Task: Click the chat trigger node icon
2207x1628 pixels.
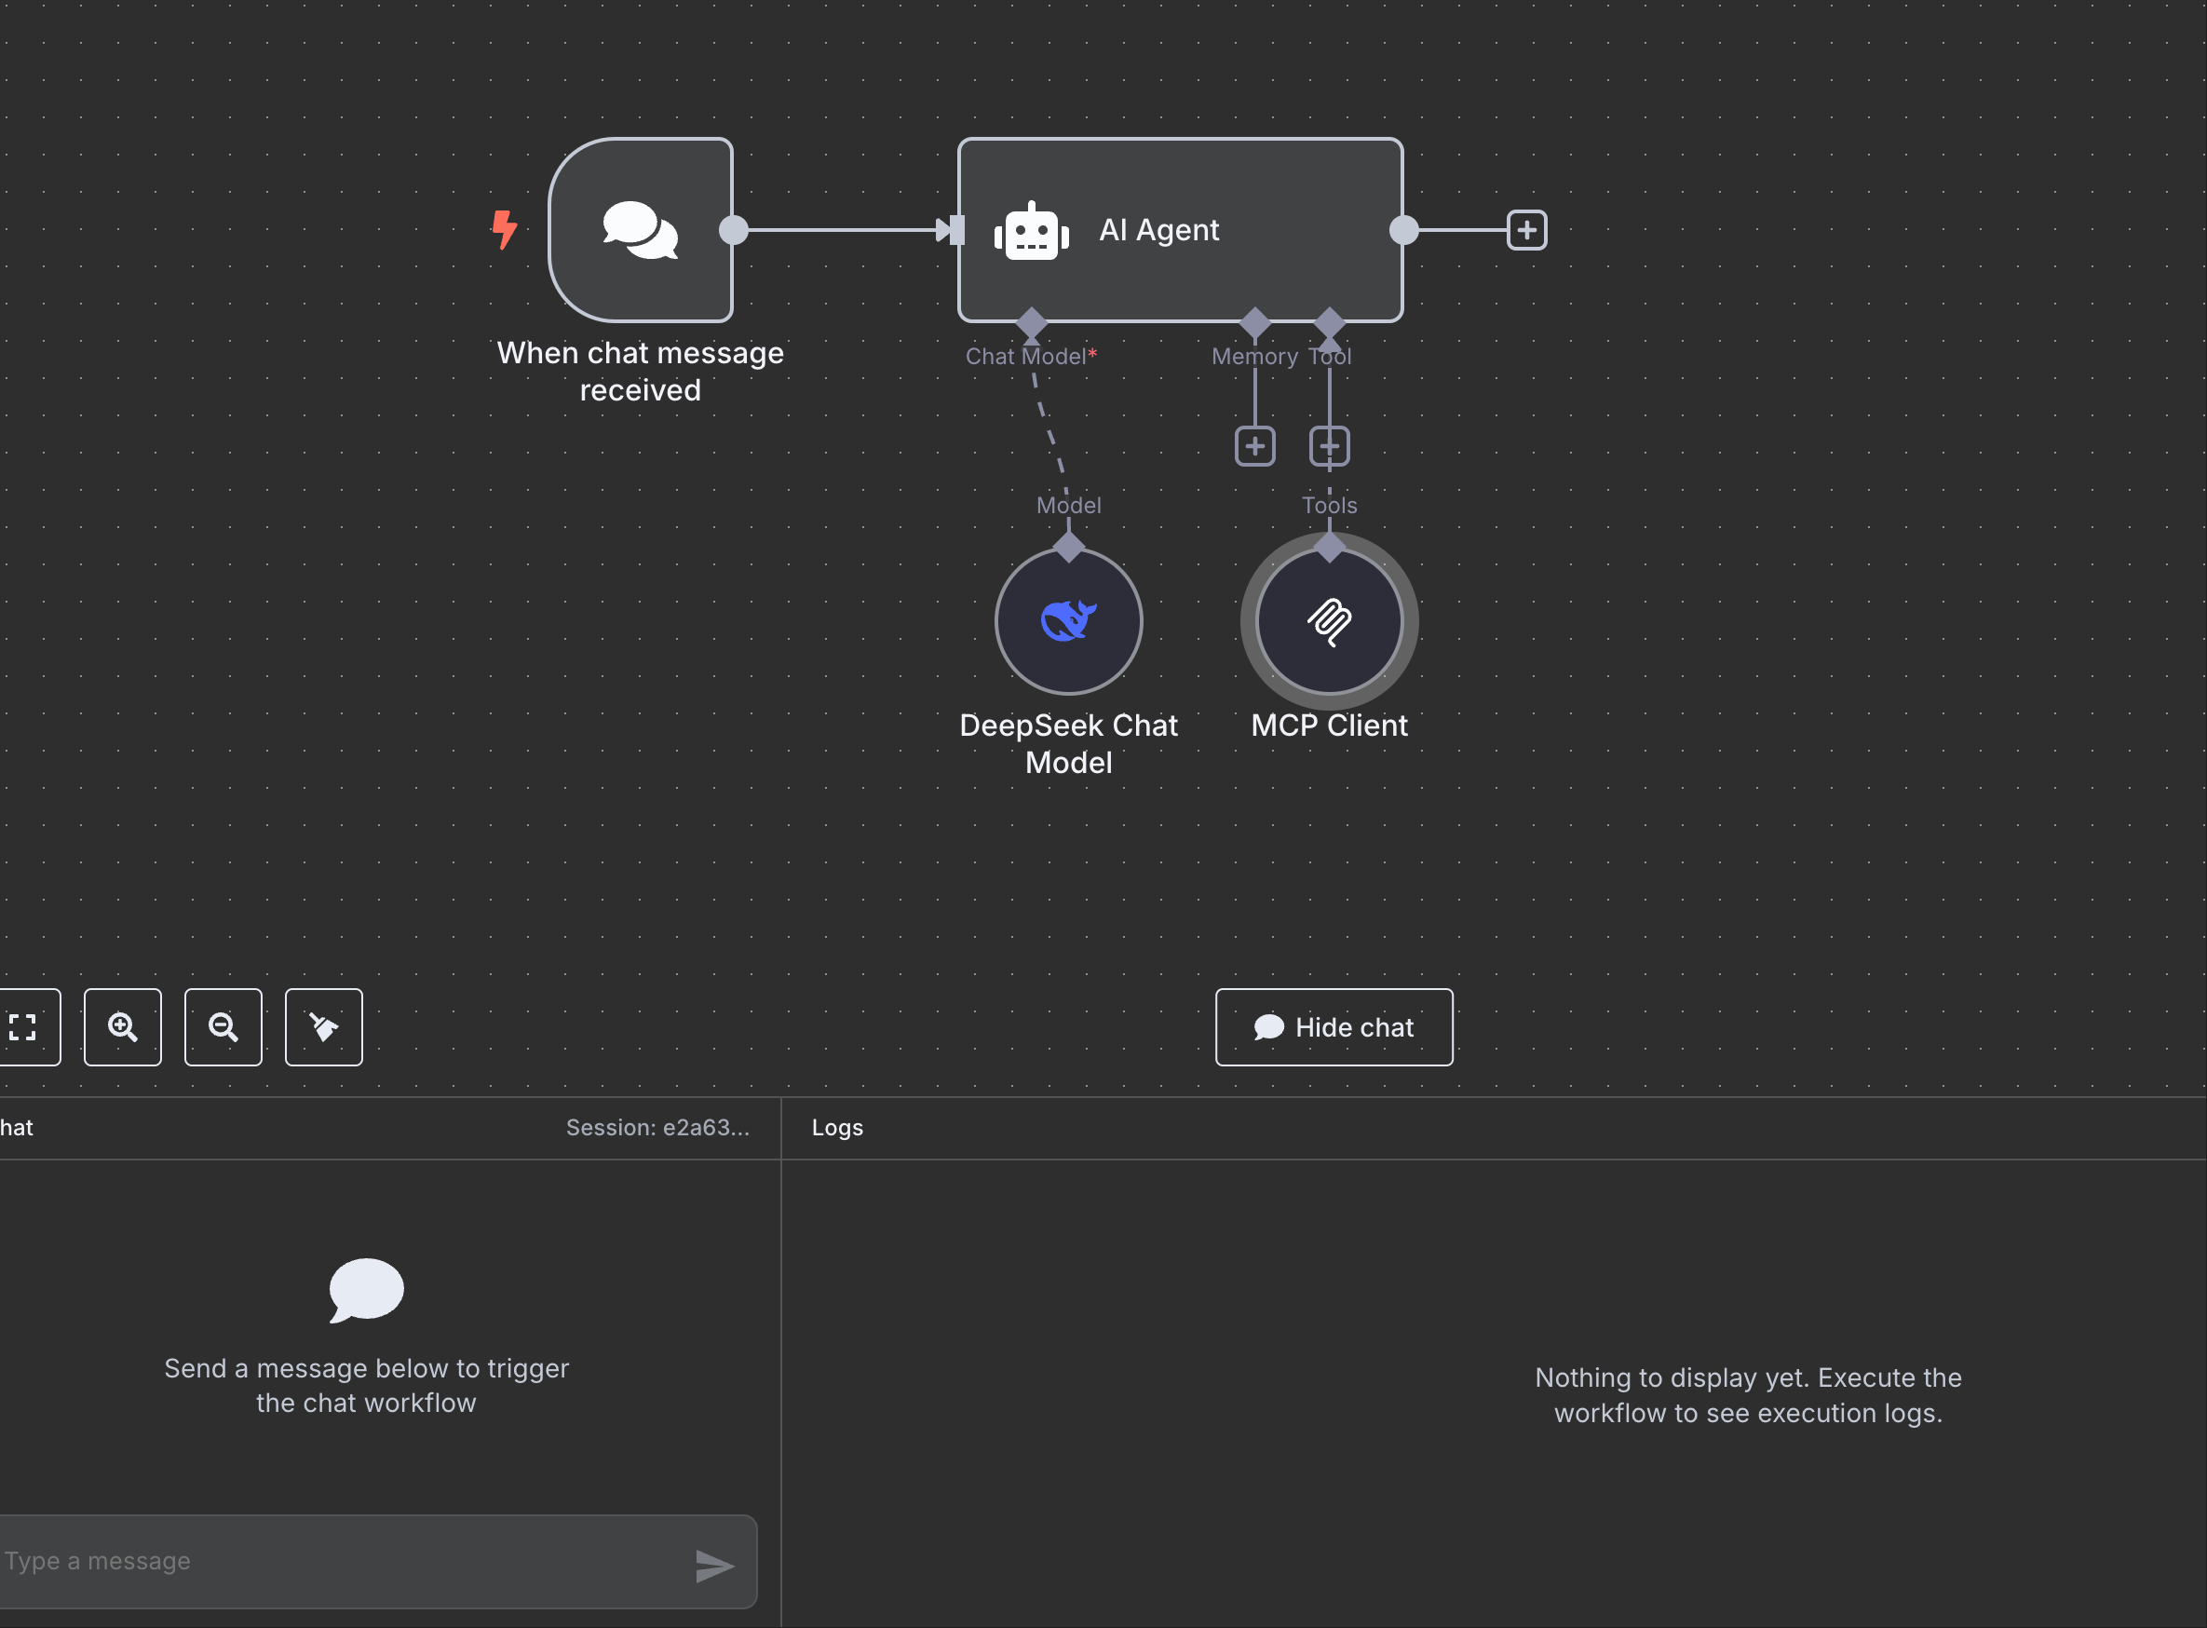Action: 641,230
